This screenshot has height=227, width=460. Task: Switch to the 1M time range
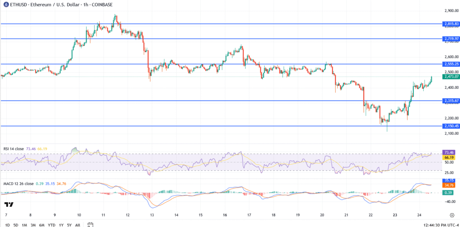click(x=26, y=224)
